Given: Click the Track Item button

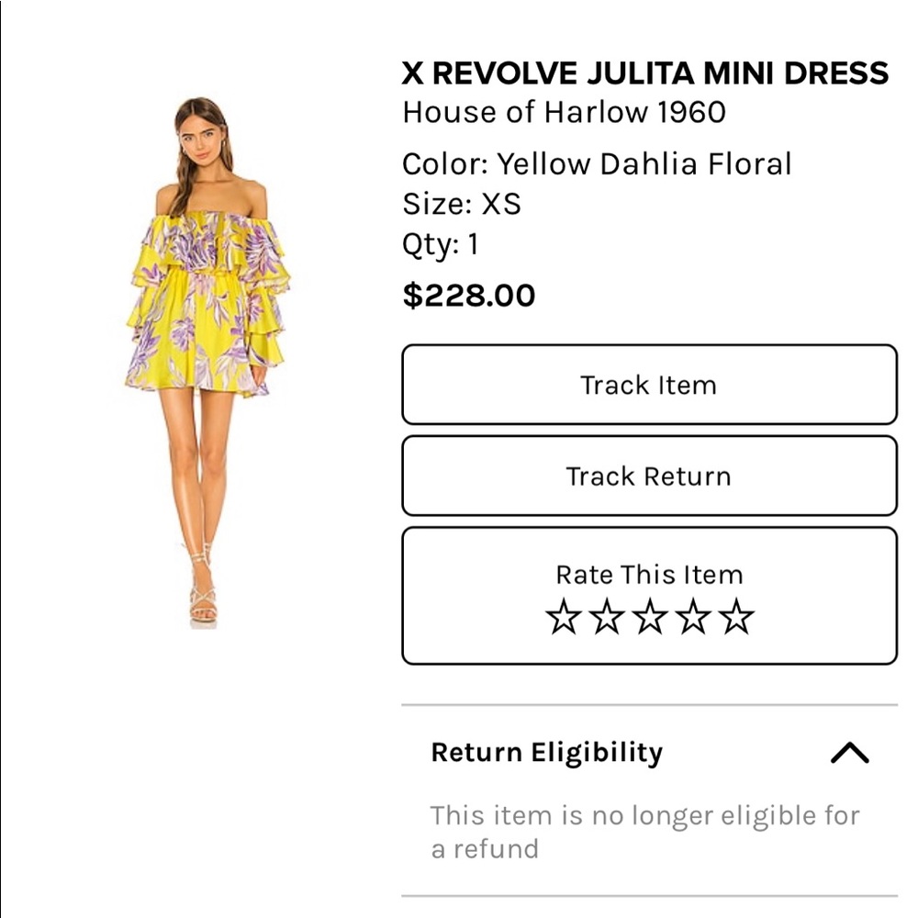Looking at the screenshot, I should 649,385.
